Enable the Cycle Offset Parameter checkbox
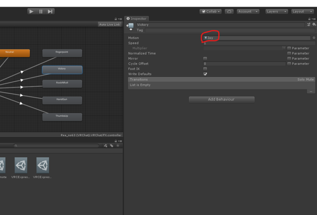This screenshot has height=215, width=317. pos(289,64)
